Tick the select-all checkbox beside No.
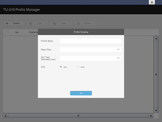Viewport: 162px width, 122px height. (x=7, y=32)
